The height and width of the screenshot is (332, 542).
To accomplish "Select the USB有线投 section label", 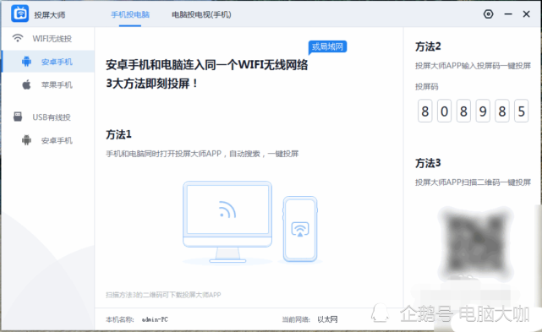I will coord(52,117).
